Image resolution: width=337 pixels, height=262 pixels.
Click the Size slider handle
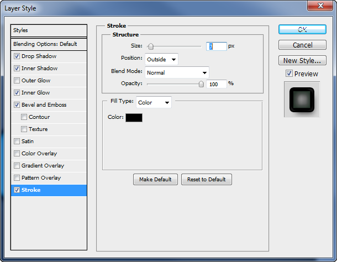click(151, 46)
